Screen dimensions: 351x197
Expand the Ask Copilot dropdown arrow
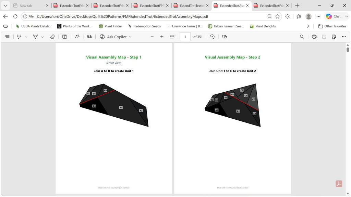click(x=130, y=37)
